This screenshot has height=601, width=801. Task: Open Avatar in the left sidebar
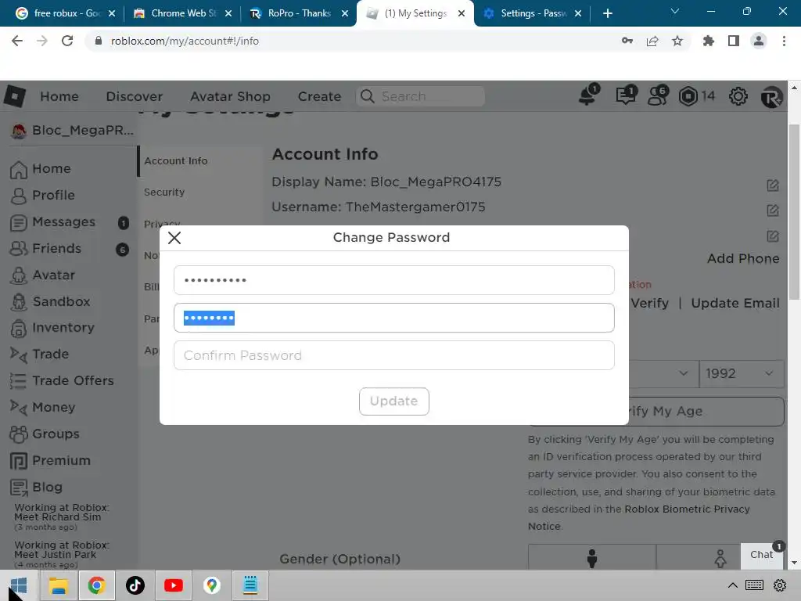[42, 275]
